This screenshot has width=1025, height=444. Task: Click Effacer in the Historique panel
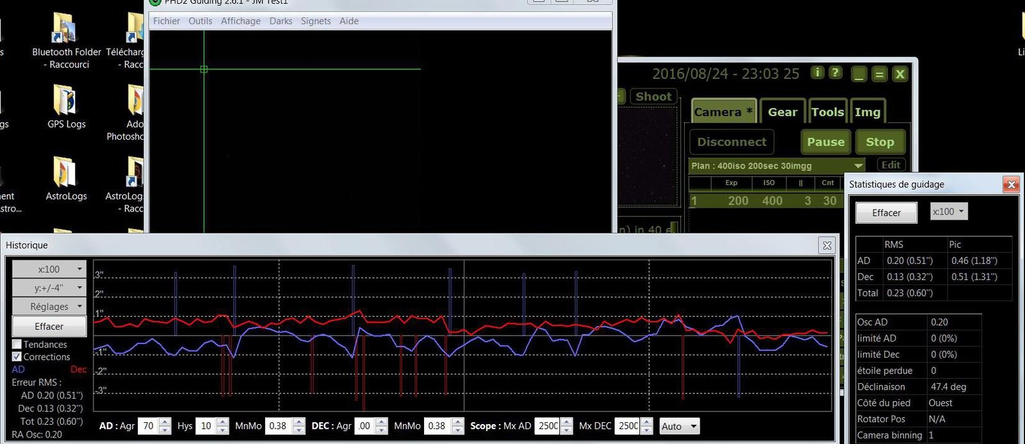tap(49, 326)
